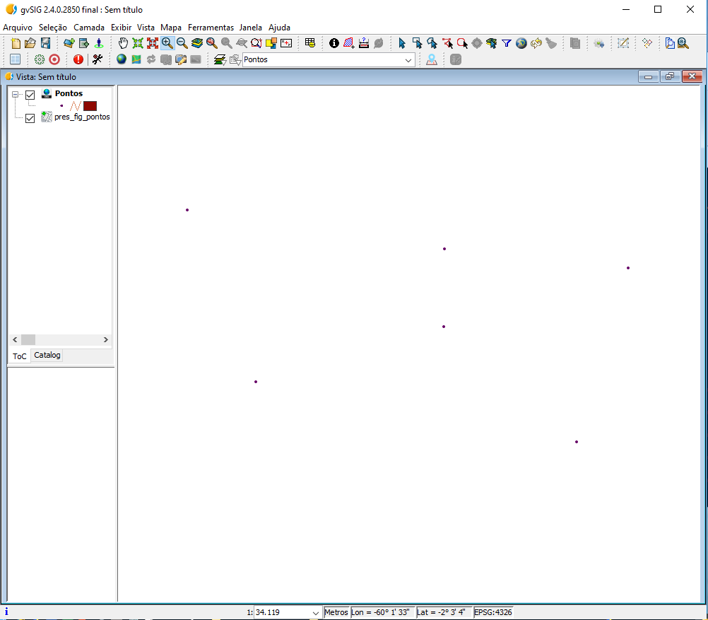
Task: Switch to the Catalog tab
Action: click(x=47, y=356)
